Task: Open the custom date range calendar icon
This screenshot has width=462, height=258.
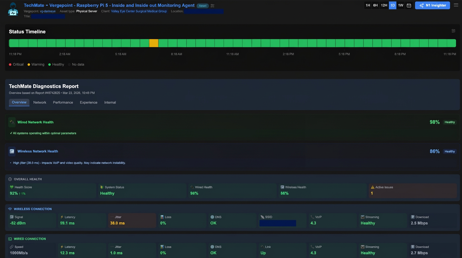Action: point(409,5)
